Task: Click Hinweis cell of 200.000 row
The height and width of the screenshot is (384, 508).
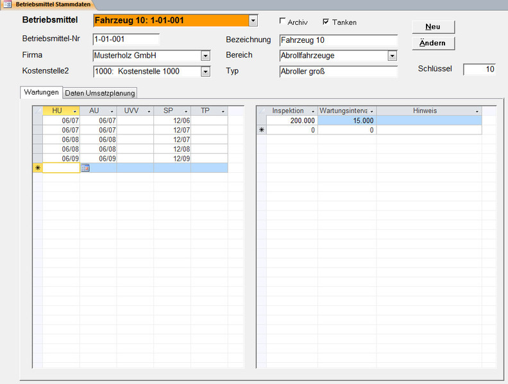Action: point(429,120)
